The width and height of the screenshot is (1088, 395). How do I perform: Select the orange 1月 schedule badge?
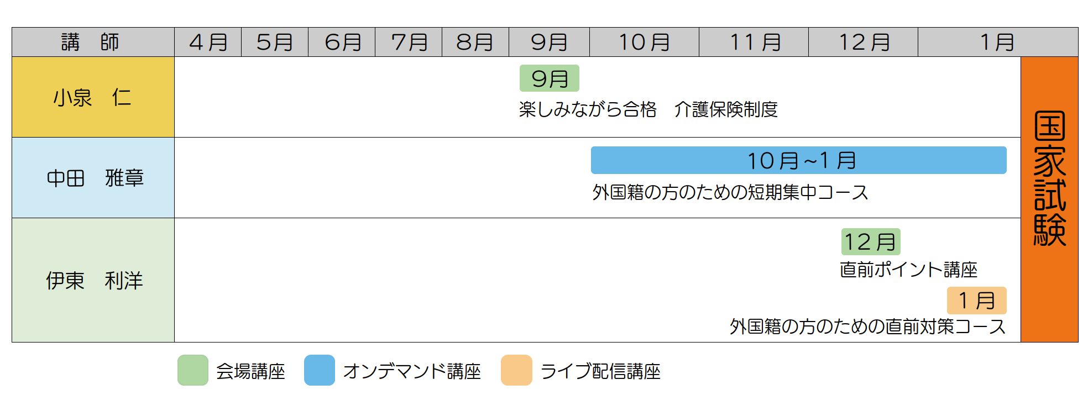point(977,301)
